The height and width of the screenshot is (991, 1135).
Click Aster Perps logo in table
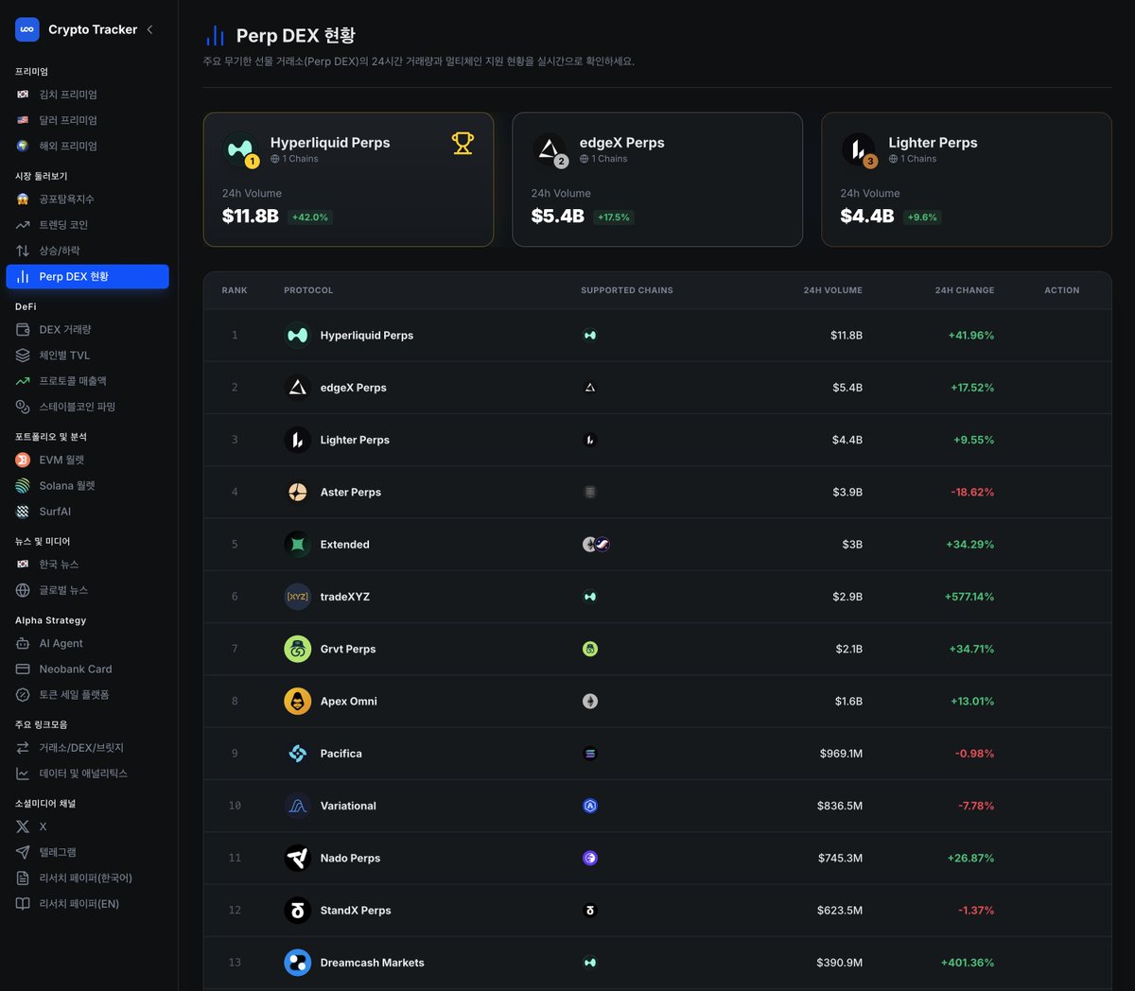tap(298, 493)
